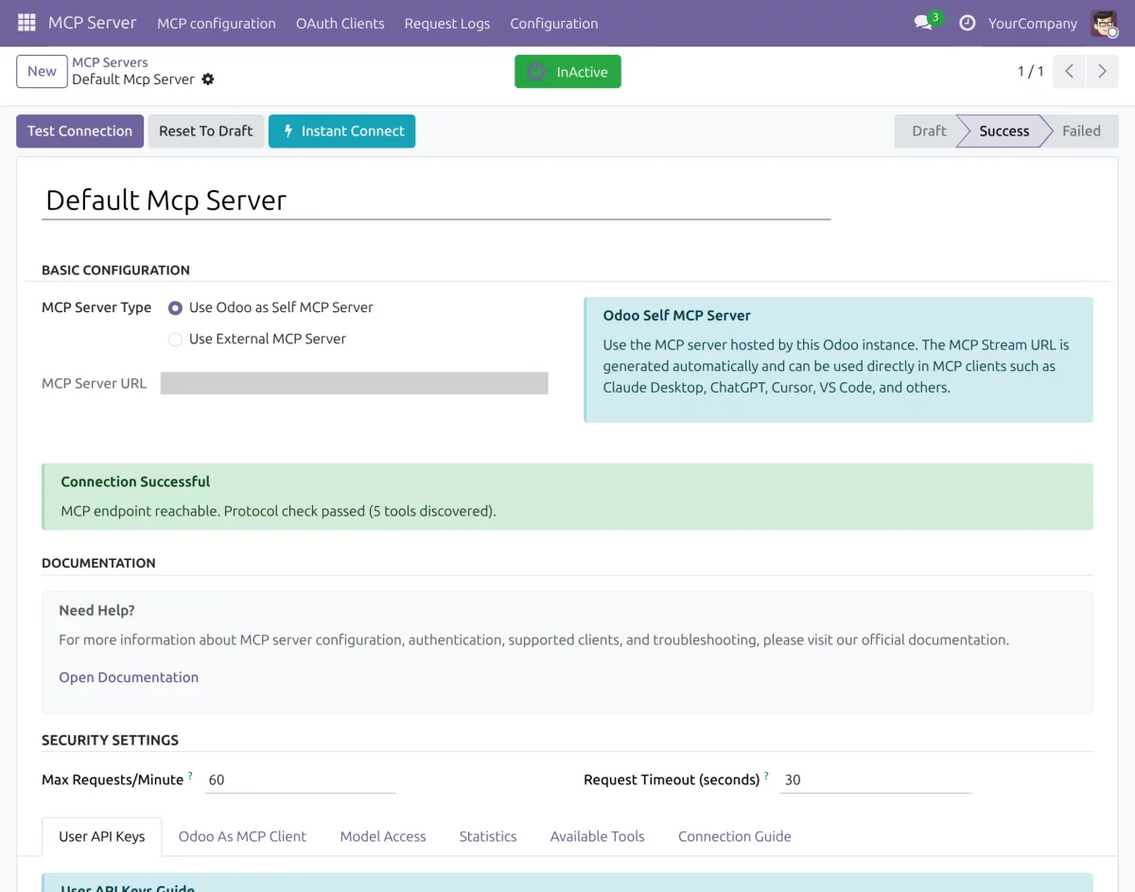This screenshot has width=1135, height=892.
Task: Open the activities clock icon
Action: pyautogui.click(x=967, y=24)
